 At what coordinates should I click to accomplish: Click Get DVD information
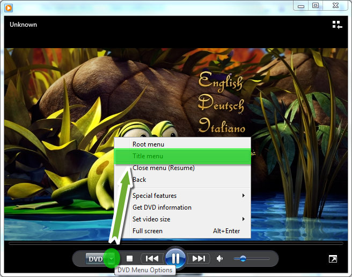(x=182, y=207)
